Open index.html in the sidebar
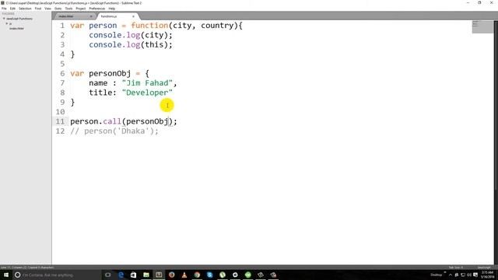 click(16, 28)
